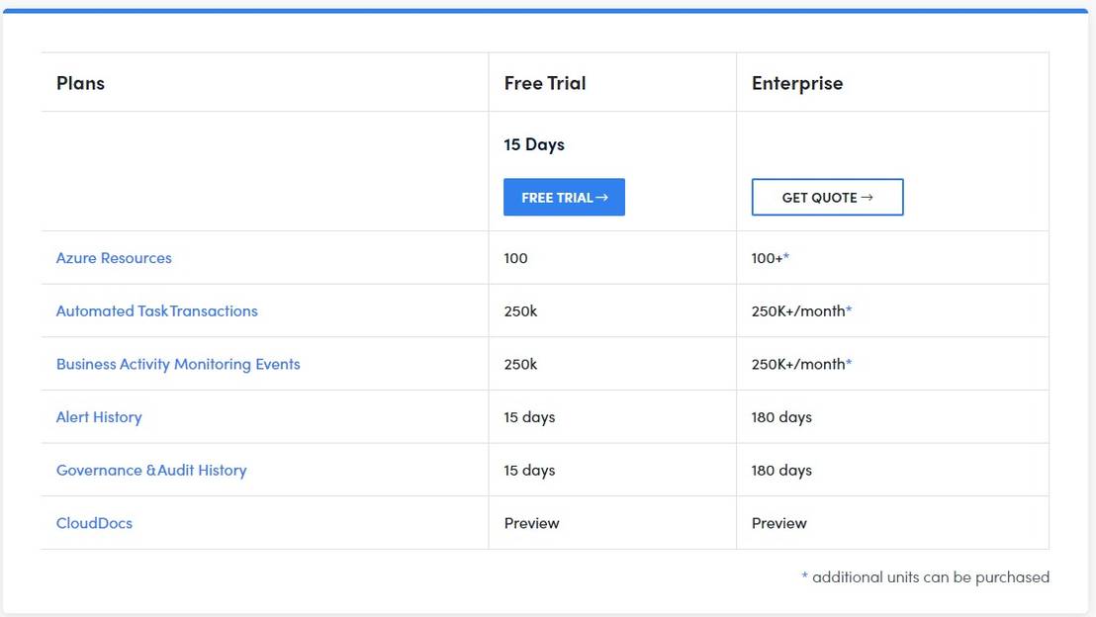Select Enterprise Automated Task value 250K+/month
The image size is (1096, 617).
pos(802,310)
